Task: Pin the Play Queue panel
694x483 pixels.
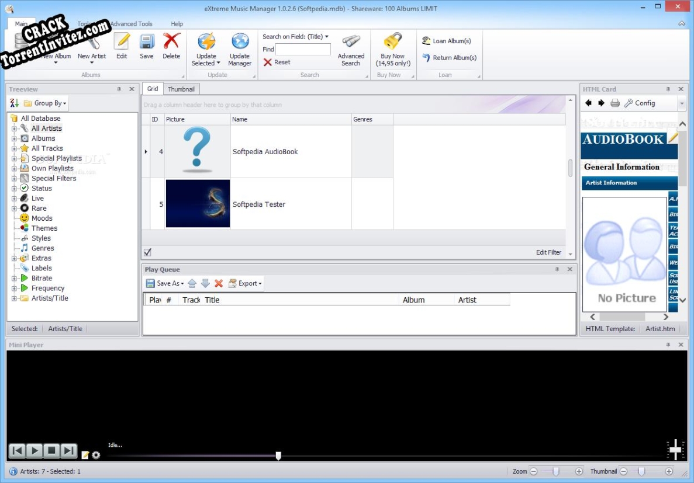Action: pos(558,269)
